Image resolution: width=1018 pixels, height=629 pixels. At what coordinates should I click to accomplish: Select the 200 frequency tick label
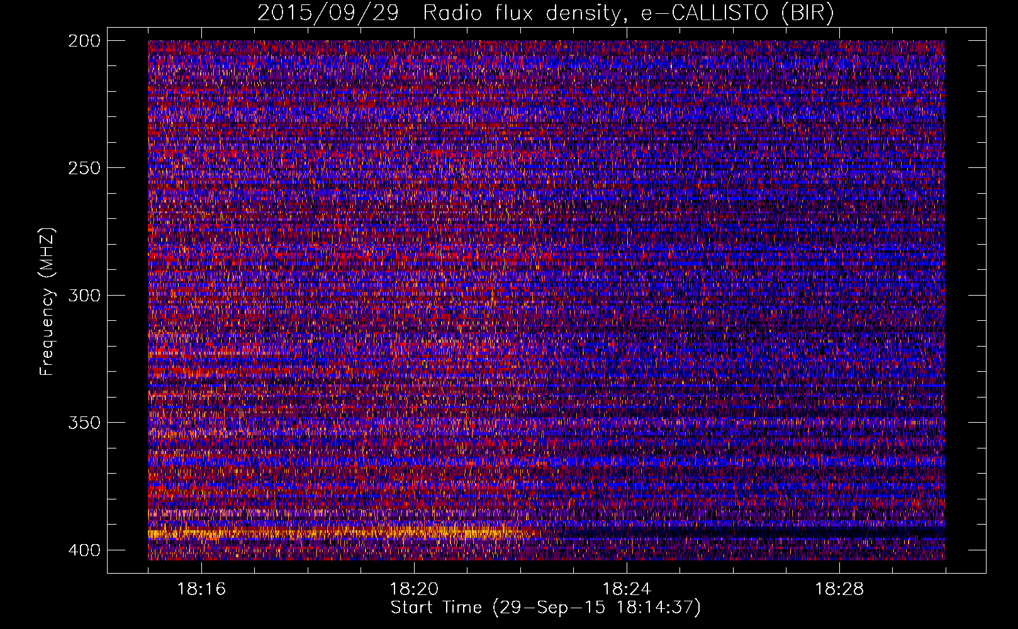tap(84, 41)
